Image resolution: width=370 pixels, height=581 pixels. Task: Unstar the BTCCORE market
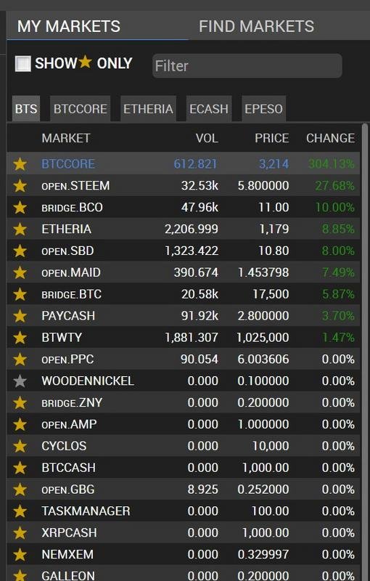coord(20,164)
